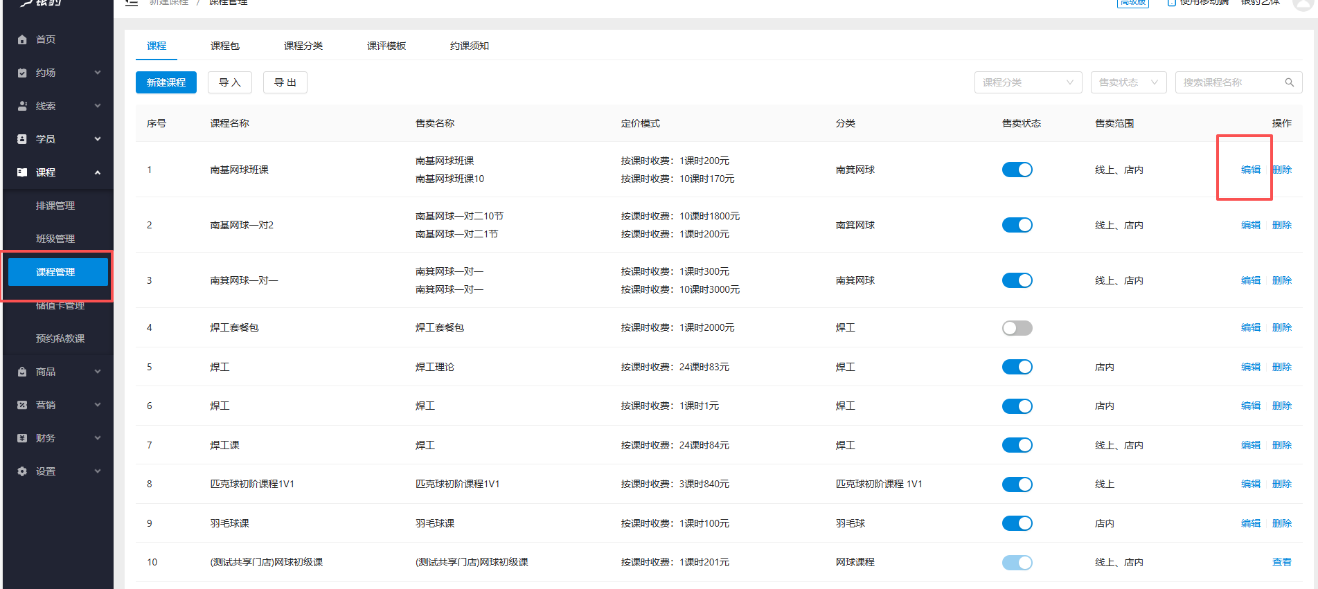Enable sale status for 焊工套餐包

pyautogui.click(x=1017, y=327)
